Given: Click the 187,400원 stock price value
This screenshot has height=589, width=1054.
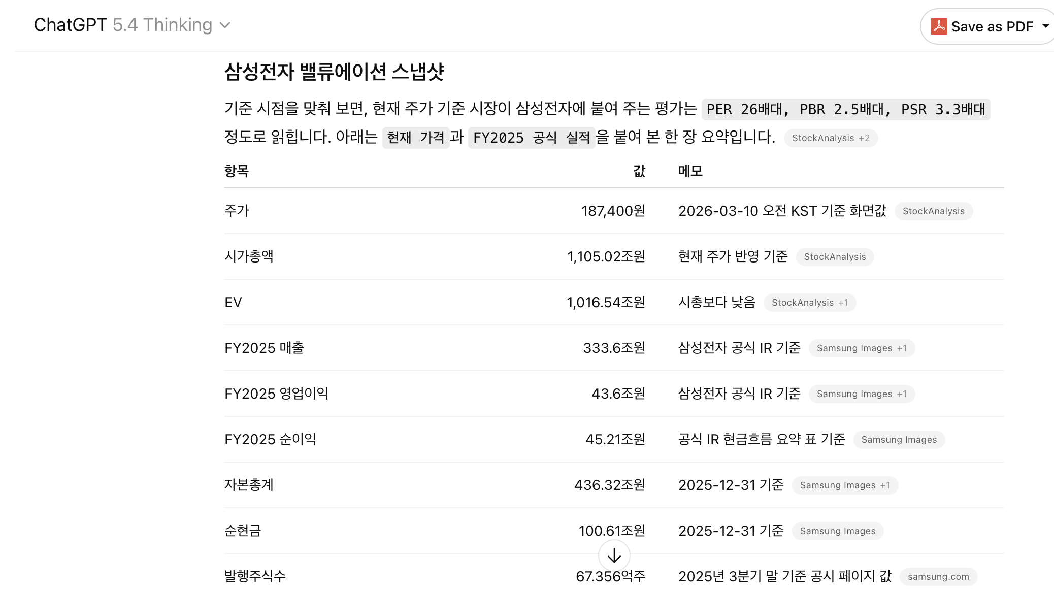Looking at the screenshot, I should (x=613, y=211).
